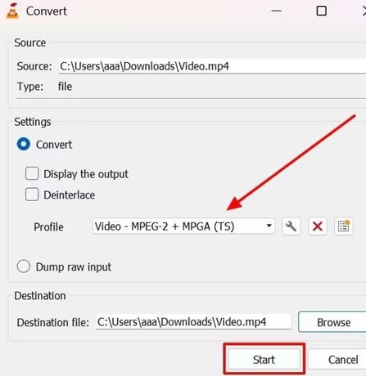
Task: Click the Start button
Action: pos(264,360)
